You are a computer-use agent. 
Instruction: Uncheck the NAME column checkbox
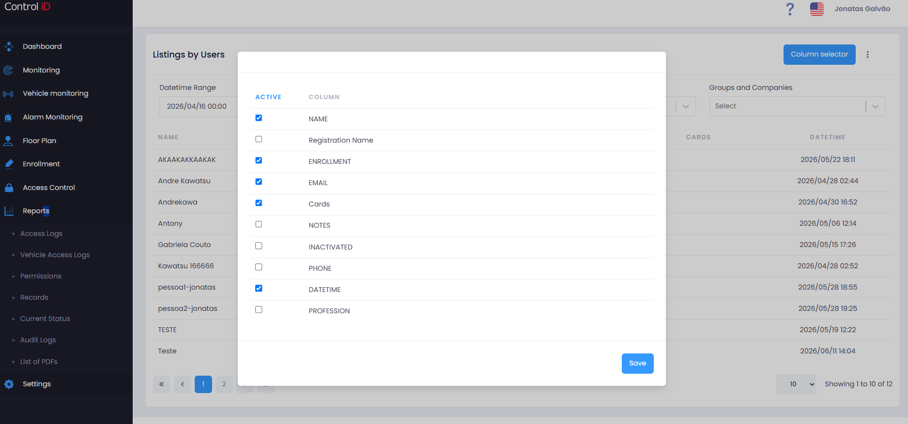click(259, 118)
